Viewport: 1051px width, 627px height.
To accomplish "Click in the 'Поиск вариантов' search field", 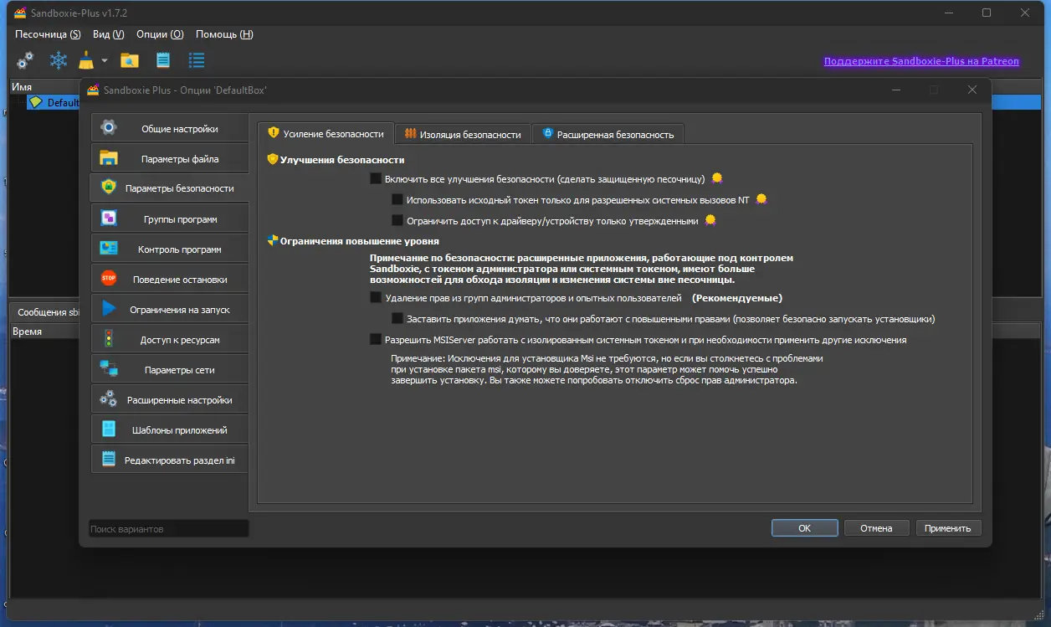I will pos(169,529).
